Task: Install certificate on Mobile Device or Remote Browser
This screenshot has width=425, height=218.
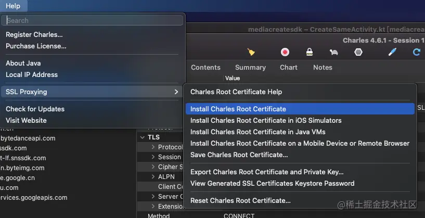Action: click(x=300, y=143)
